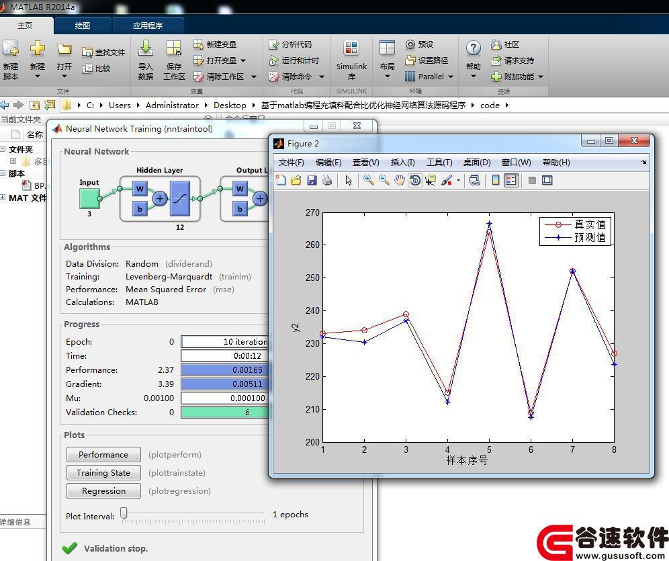Screen dimensions: 669x561
Task: Open 查看(V) menu in Figure 2
Action: click(x=365, y=163)
